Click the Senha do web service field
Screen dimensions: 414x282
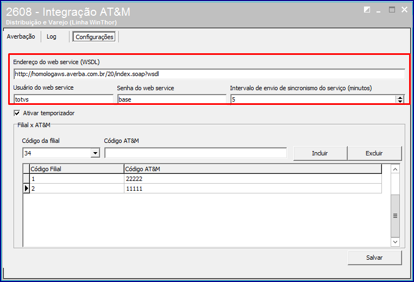(x=172, y=99)
